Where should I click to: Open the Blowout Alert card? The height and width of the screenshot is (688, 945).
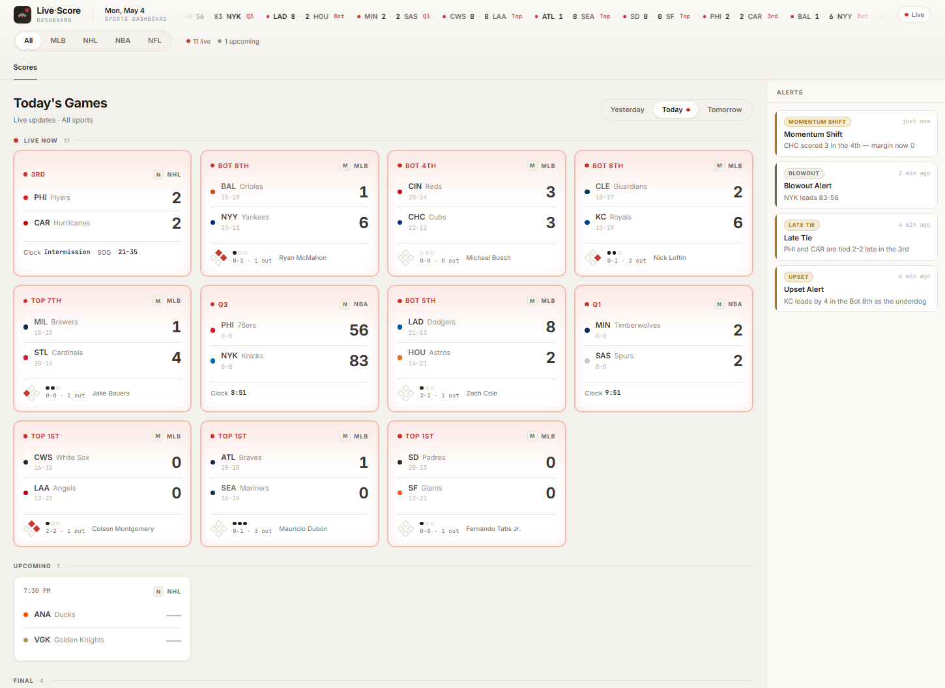click(x=856, y=185)
